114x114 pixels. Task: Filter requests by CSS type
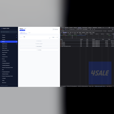70,32
